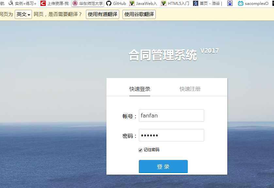The image size is (274, 188).
Task: Click the 华东师范大学 bookmark label
Action: [91, 4]
